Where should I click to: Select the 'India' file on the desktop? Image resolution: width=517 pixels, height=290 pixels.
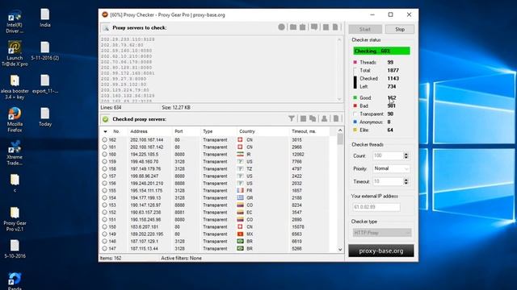tap(45, 18)
